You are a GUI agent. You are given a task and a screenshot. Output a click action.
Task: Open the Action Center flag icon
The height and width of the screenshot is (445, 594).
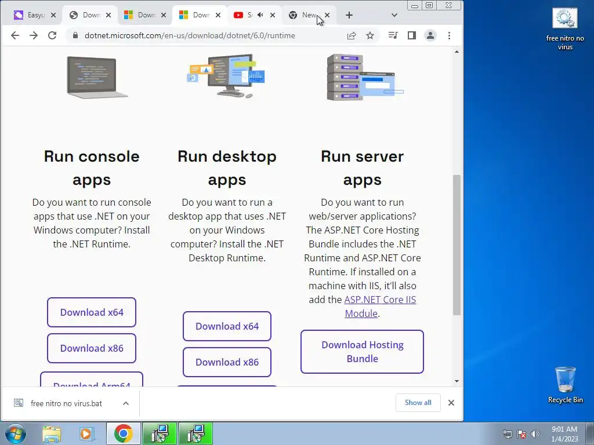click(x=521, y=434)
